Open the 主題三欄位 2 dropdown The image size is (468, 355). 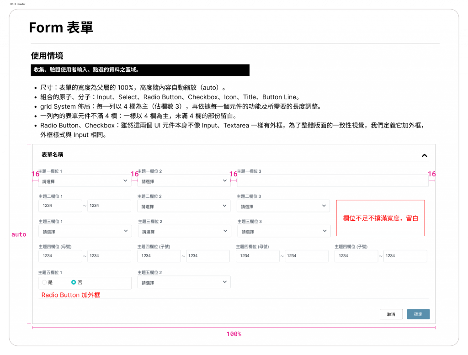(x=185, y=231)
